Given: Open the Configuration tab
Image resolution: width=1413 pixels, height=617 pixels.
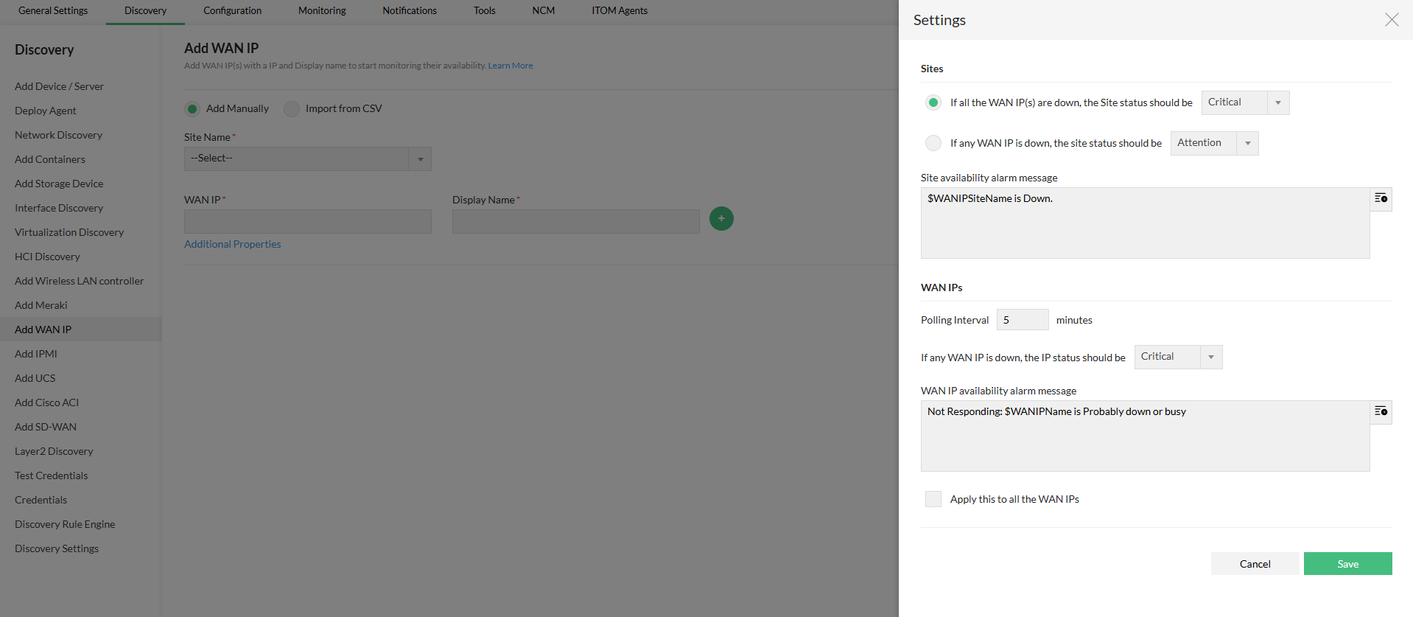Looking at the screenshot, I should point(232,11).
